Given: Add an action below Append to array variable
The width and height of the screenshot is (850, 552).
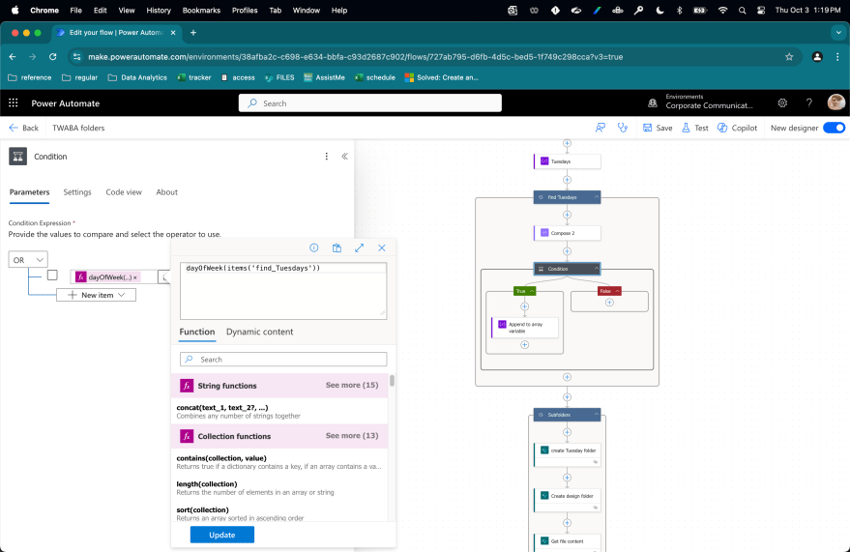Looking at the screenshot, I should 525,344.
